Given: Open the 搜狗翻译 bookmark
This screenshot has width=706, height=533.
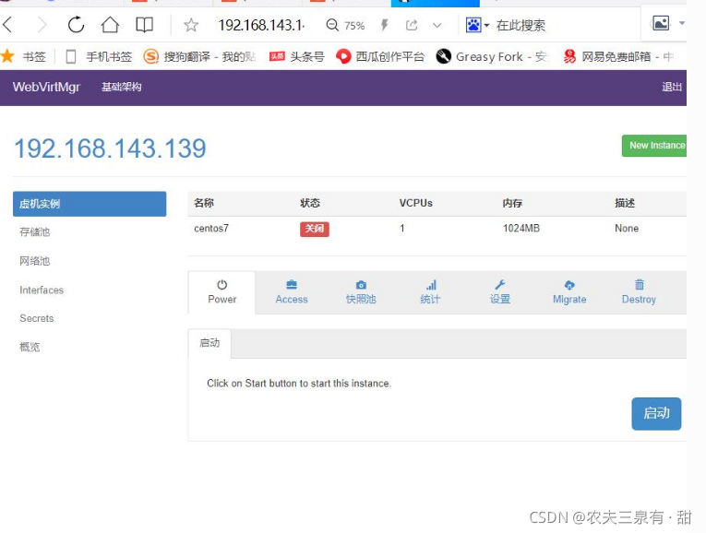Looking at the screenshot, I should tap(199, 56).
